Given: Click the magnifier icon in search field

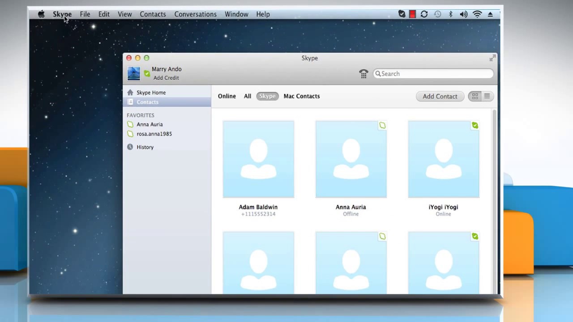Looking at the screenshot, I should pos(378,74).
